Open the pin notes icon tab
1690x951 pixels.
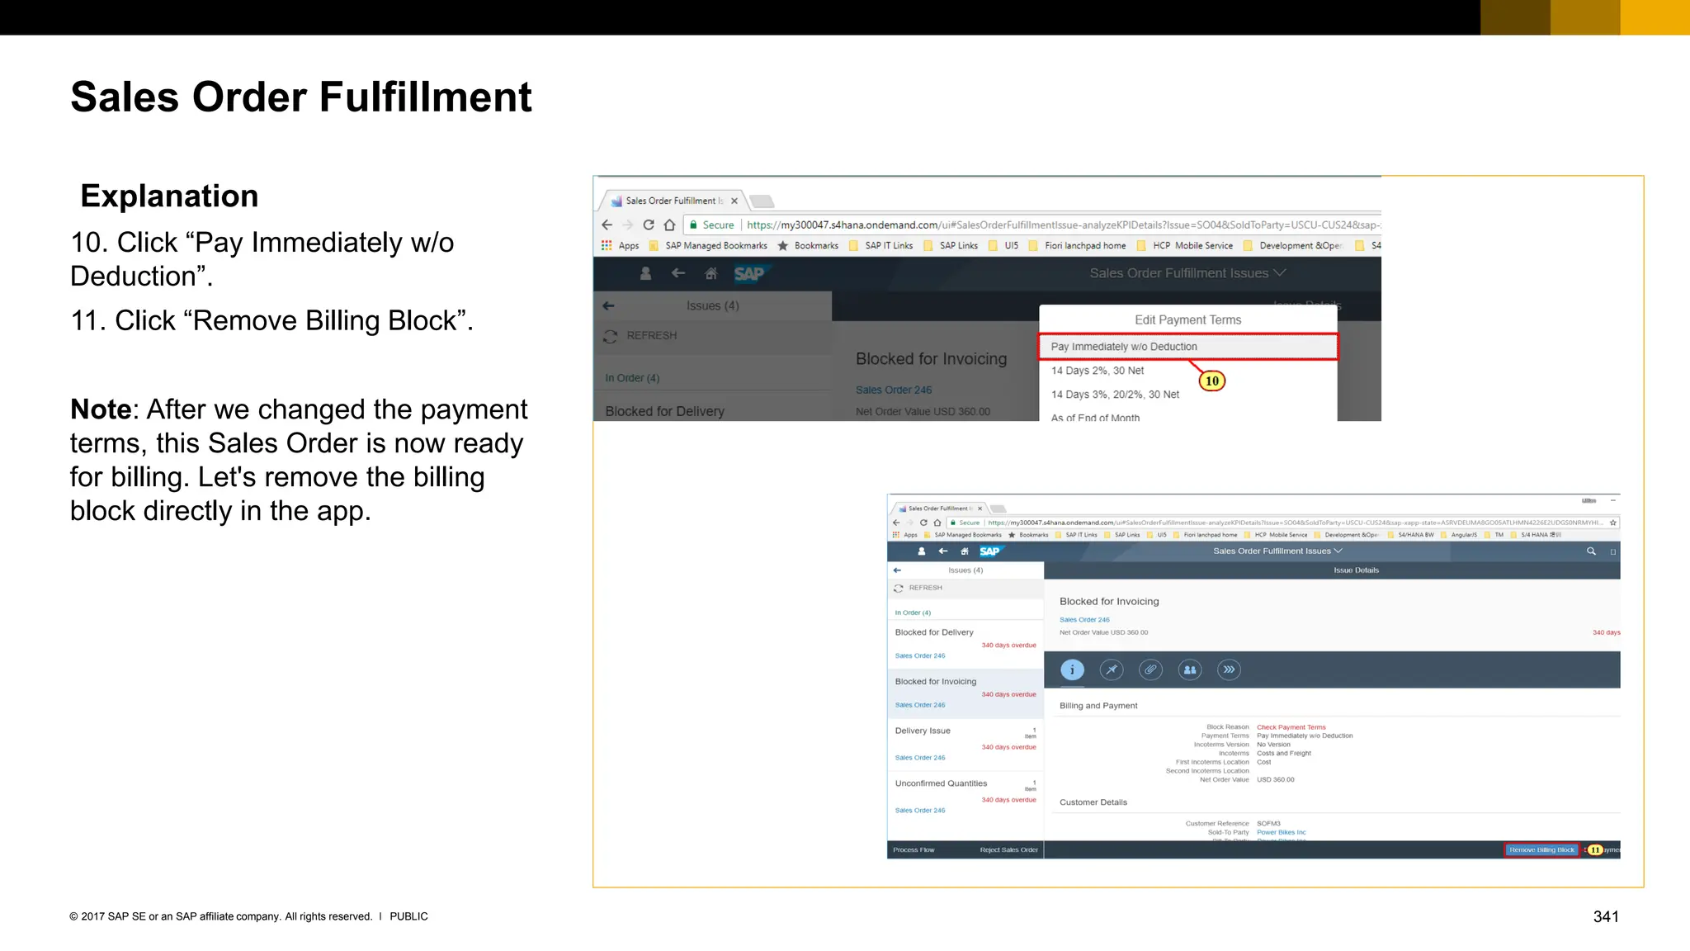point(1112,669)
